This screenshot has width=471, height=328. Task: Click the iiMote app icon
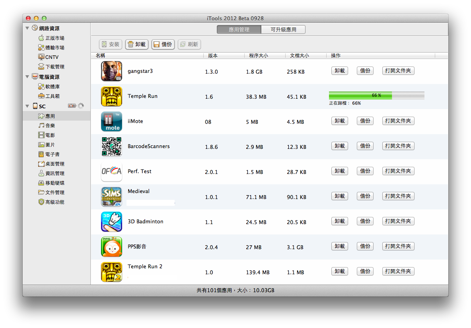tap(111, 121)
